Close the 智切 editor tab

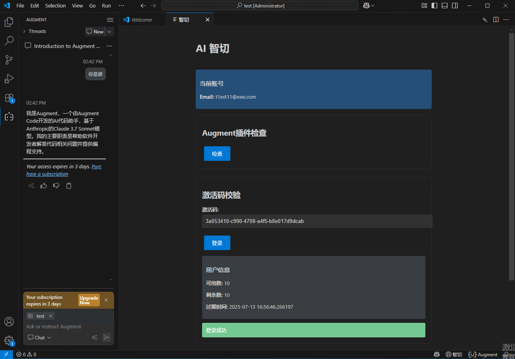(x=208, y=20)
